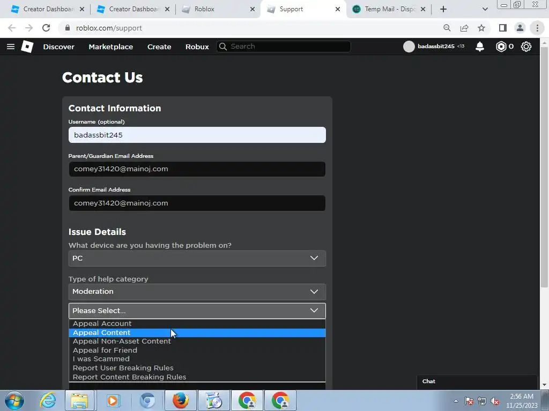Show hidden system tray icons arrow

tap(456, 401)
